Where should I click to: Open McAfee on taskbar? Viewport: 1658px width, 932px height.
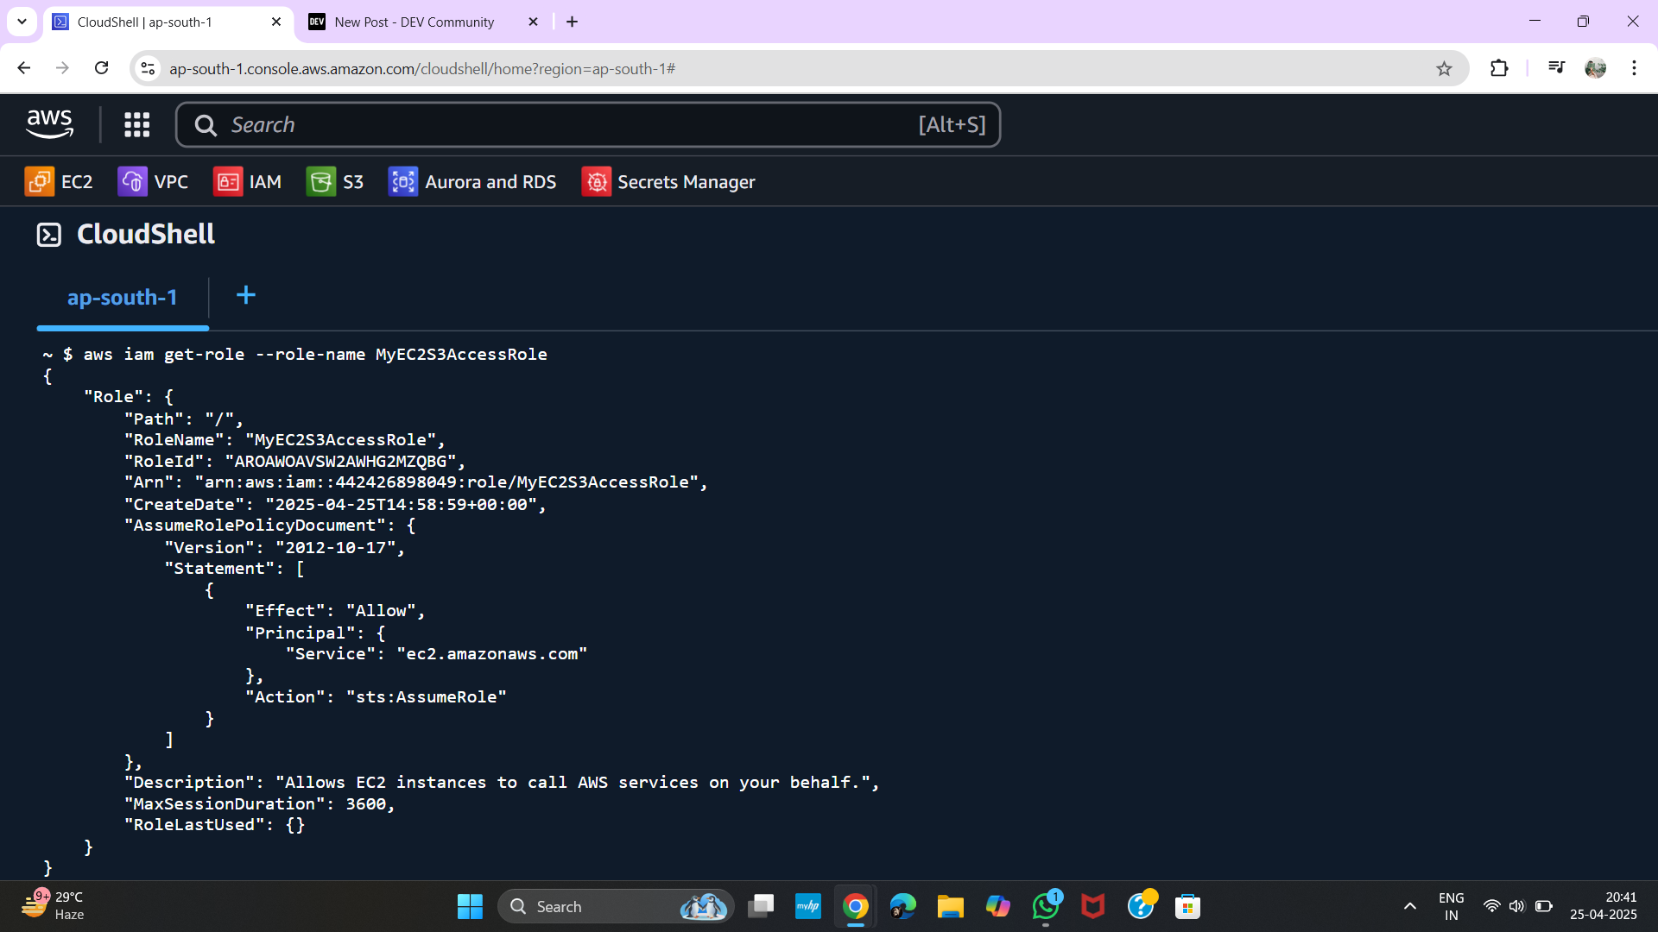(1093, 907)
